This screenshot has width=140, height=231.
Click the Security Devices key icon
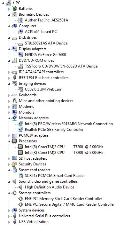[x=15, y=164]
